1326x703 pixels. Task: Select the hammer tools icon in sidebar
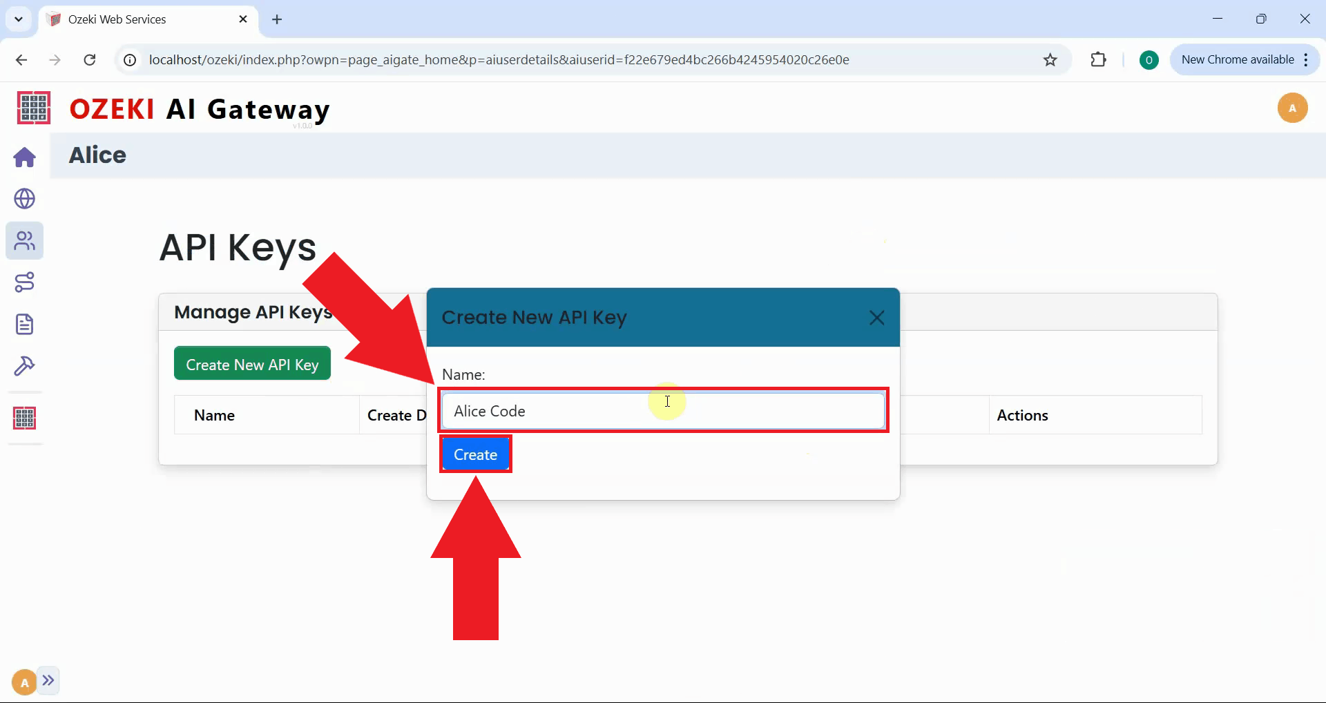point(24,366)
